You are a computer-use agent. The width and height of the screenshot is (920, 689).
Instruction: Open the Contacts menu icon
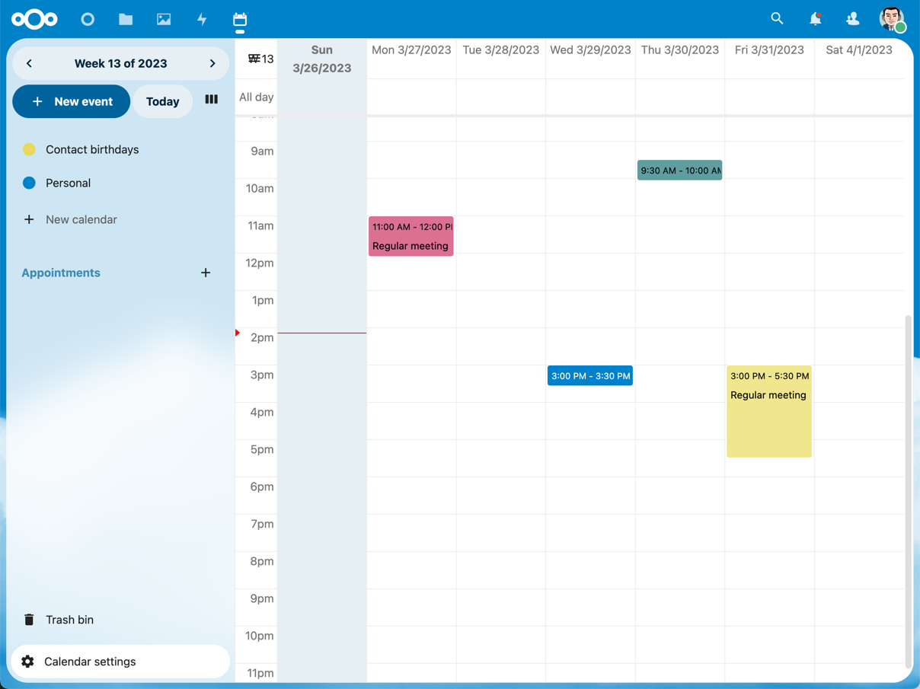pyautogui.click(x=853, y=19)
